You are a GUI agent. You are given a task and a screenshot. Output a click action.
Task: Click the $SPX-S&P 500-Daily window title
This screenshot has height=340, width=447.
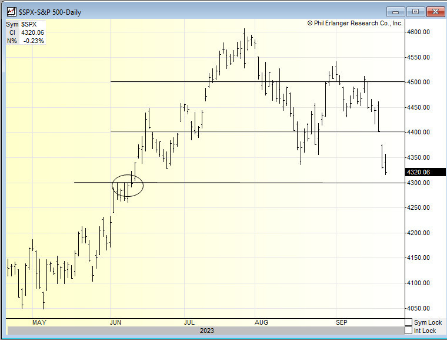(x=50, y=12)
